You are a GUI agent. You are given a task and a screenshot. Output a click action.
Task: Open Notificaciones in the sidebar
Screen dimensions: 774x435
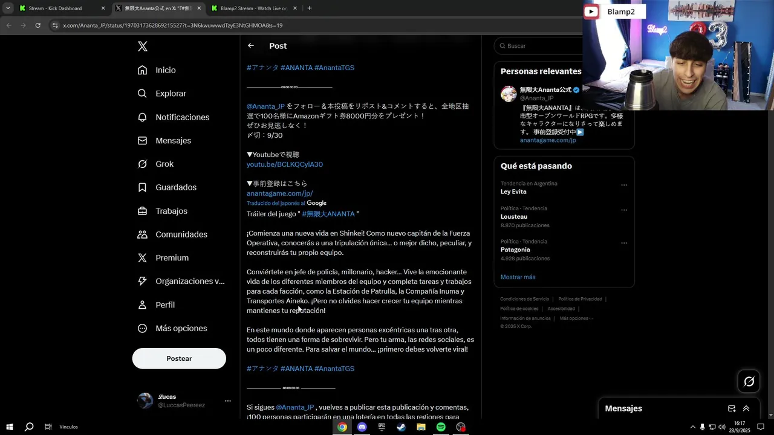pyautogui.click(x=174, y=117)
